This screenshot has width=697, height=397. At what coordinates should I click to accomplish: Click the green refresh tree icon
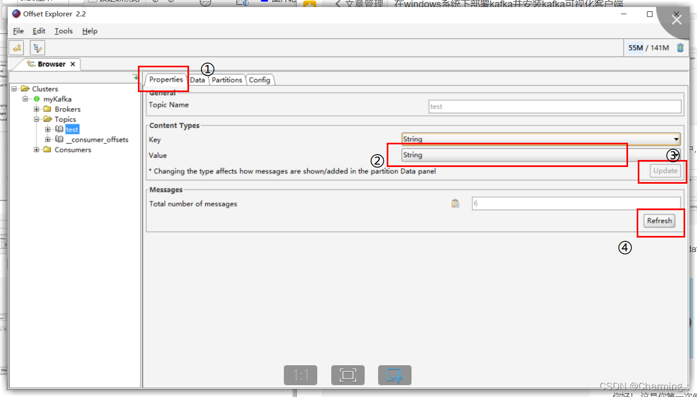[135, 78]
